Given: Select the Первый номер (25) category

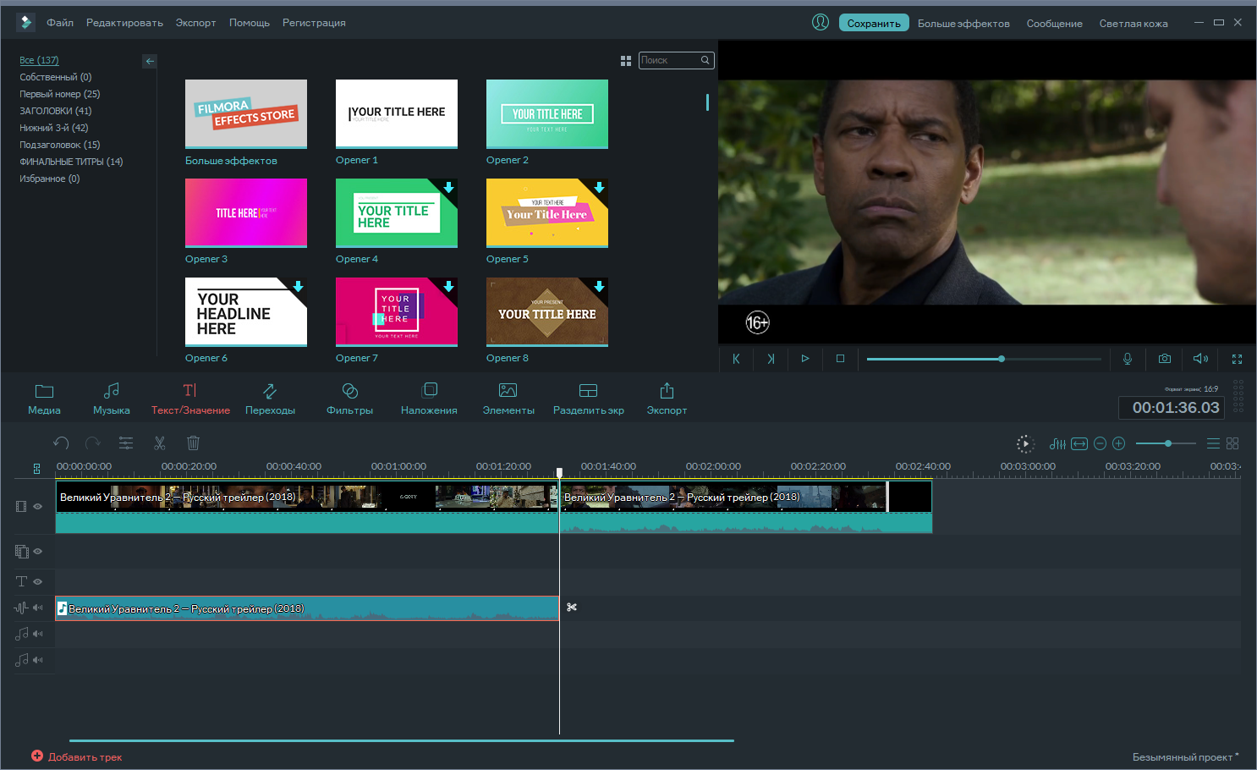Looking at the screenshot, I should tap(60, 94).
